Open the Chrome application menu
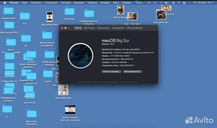 click(x=14, y=3)
